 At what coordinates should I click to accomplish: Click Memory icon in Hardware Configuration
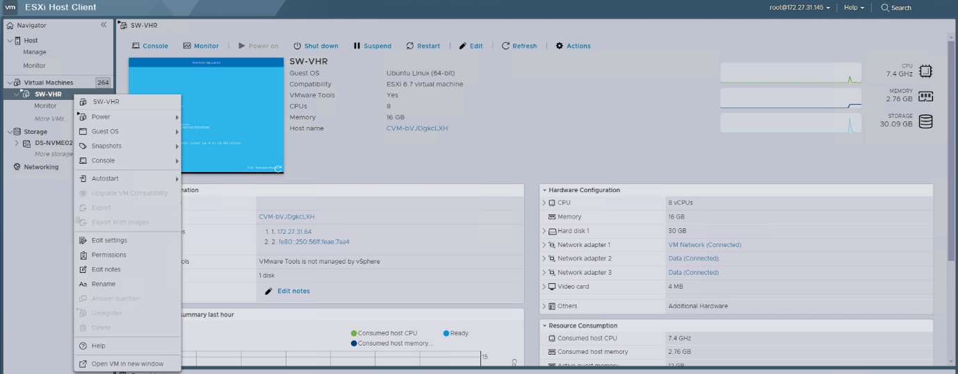[552, 217]
